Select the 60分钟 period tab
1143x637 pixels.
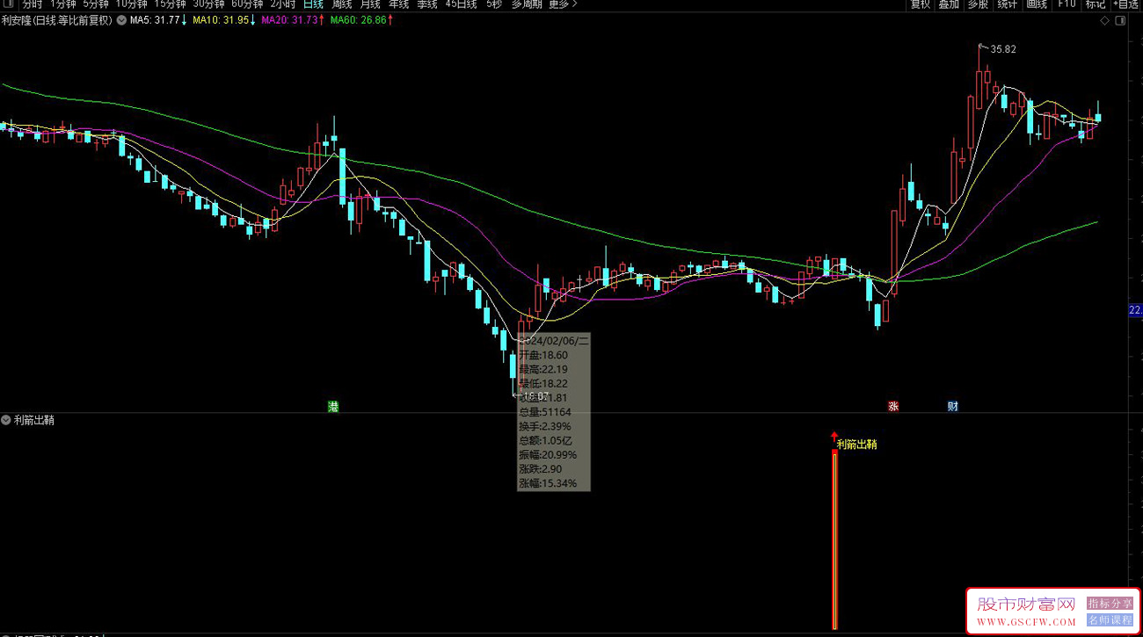click(x=247, y=4)
